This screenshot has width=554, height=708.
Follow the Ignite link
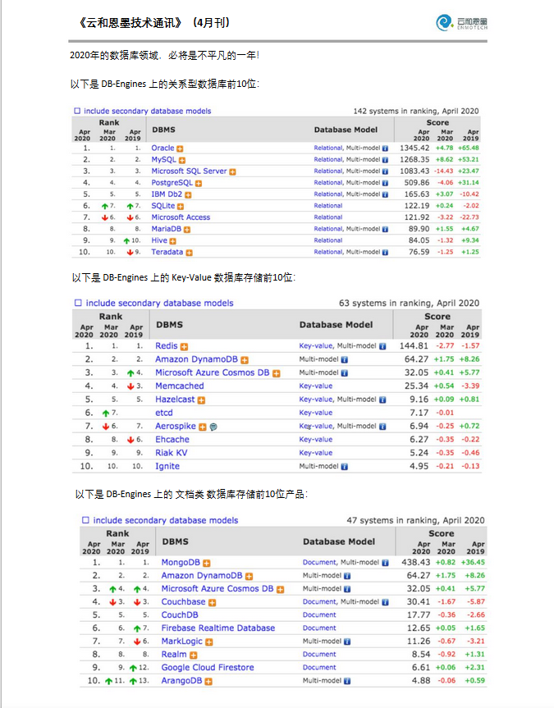click(167, 467)
